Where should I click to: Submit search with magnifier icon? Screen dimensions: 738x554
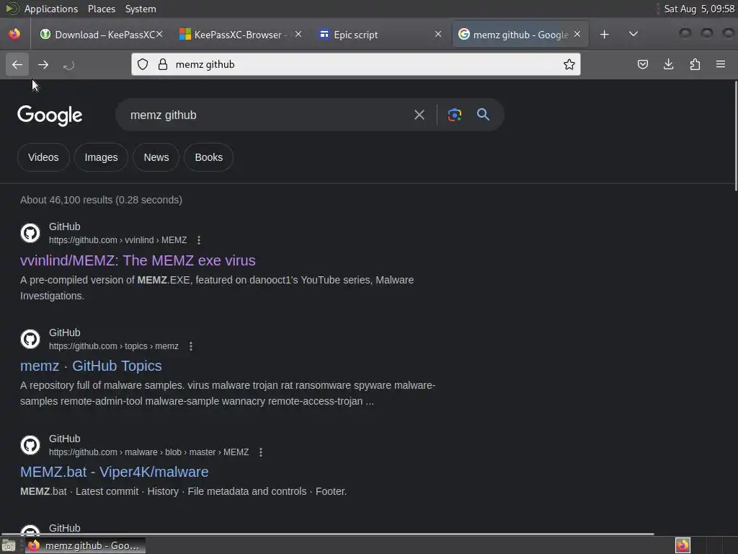pyautogui.click(x=483, y=115)
